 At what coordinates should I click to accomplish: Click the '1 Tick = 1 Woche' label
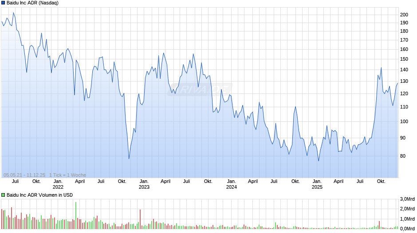[67, 175]
